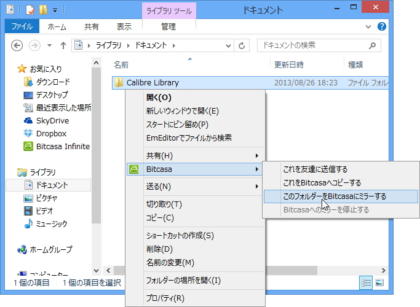Open the ピクチャ library
This screenshot has height=307, width=420.
pos(41,198)
